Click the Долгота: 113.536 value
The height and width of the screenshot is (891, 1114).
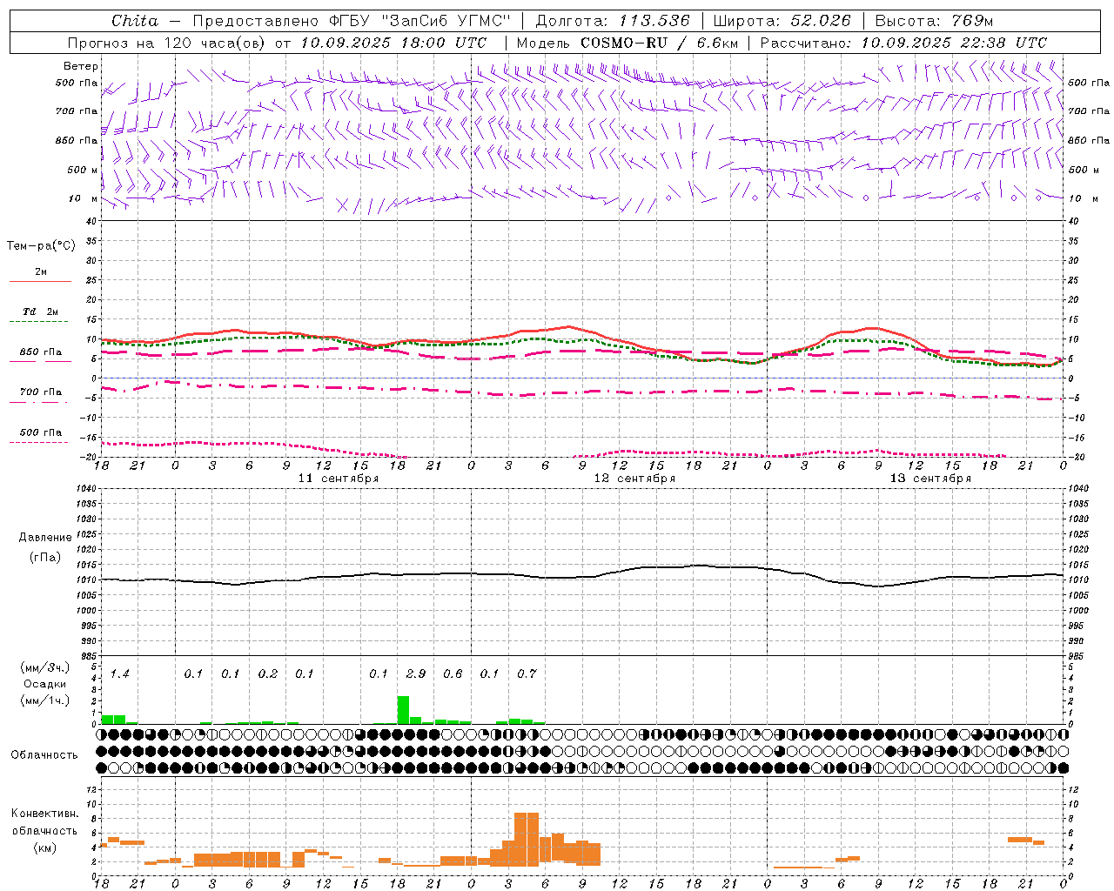(613, 21)
